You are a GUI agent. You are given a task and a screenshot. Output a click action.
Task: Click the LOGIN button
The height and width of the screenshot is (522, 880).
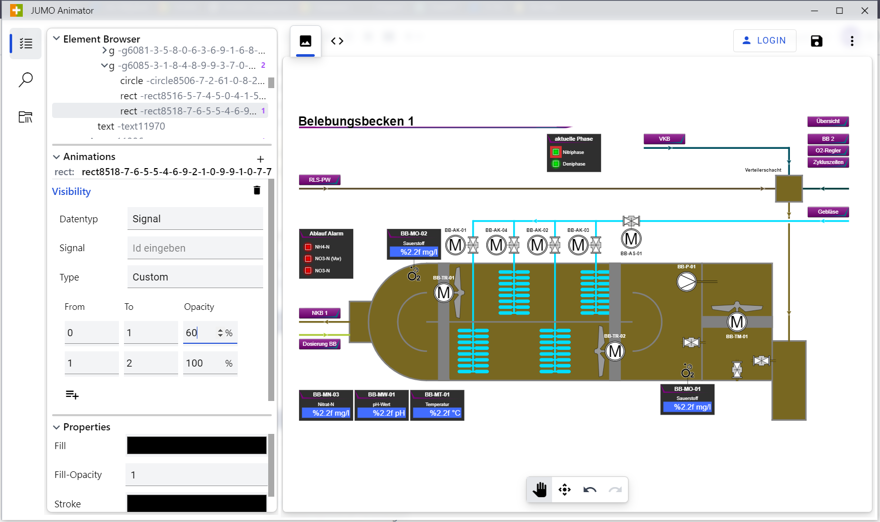click(764, 41)
